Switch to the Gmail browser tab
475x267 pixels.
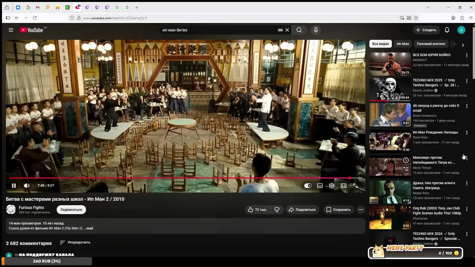(38, 7)
